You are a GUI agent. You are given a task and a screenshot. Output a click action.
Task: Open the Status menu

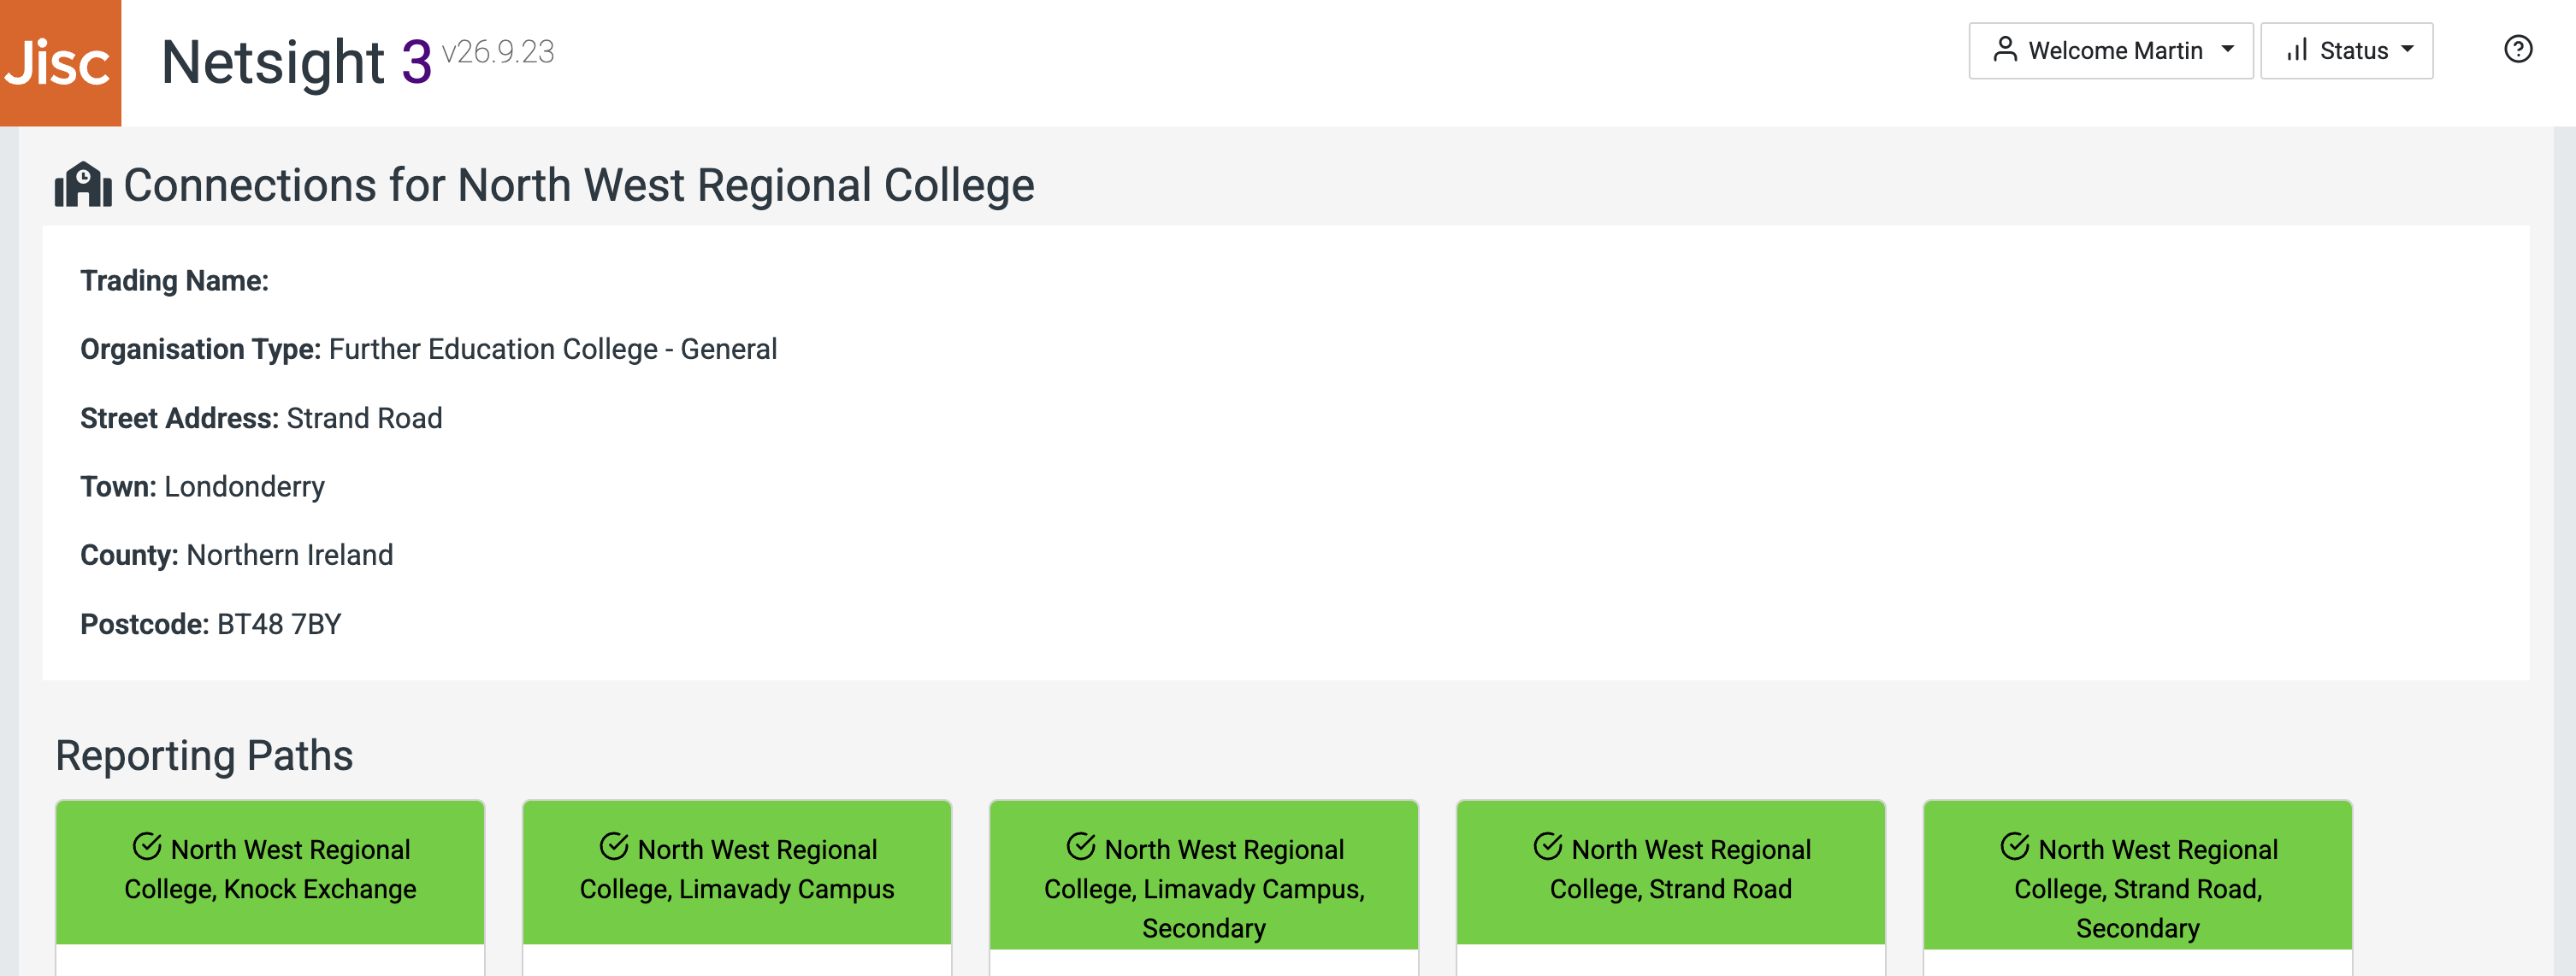pos(2346,51)
